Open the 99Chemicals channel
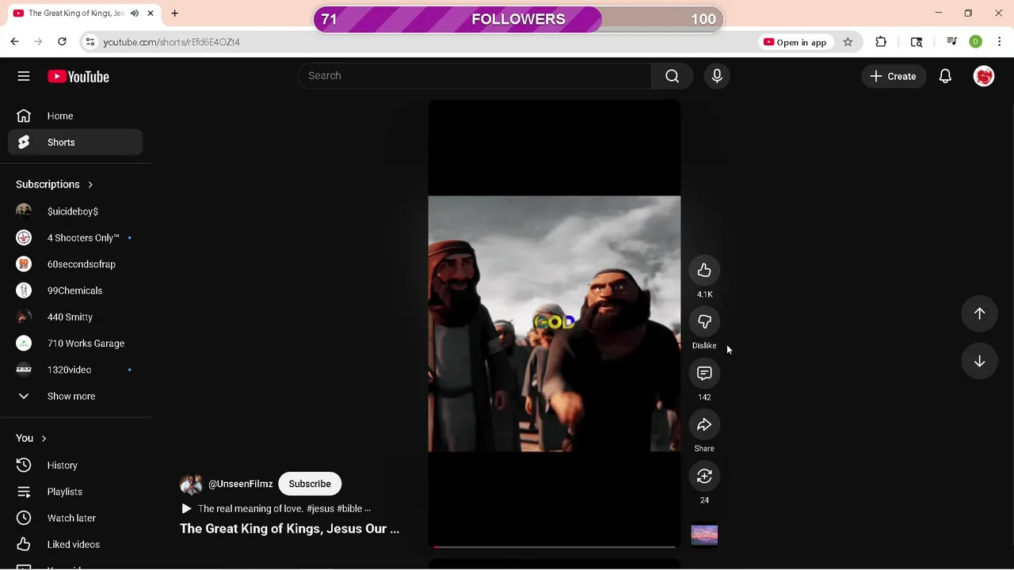 tap(75, 291)
